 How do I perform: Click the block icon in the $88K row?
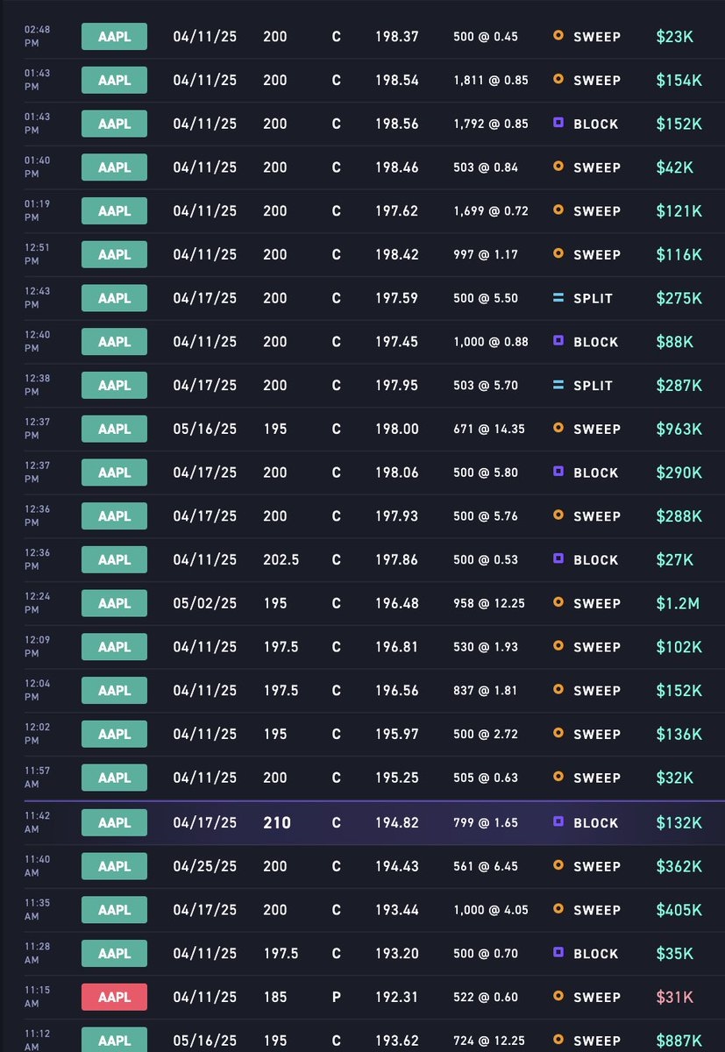(558, 342)
